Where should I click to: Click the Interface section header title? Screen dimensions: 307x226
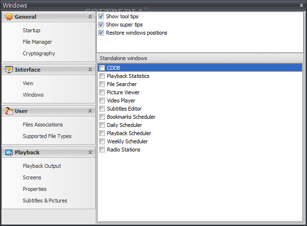click(27, 70)
